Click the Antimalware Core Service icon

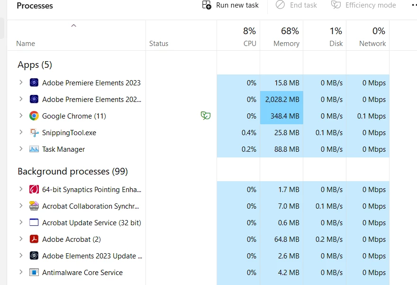click(x=34, y=272)
